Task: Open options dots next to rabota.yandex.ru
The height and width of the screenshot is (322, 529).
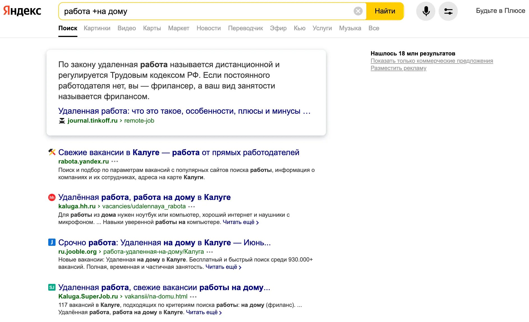Action: tap(115, 162)
